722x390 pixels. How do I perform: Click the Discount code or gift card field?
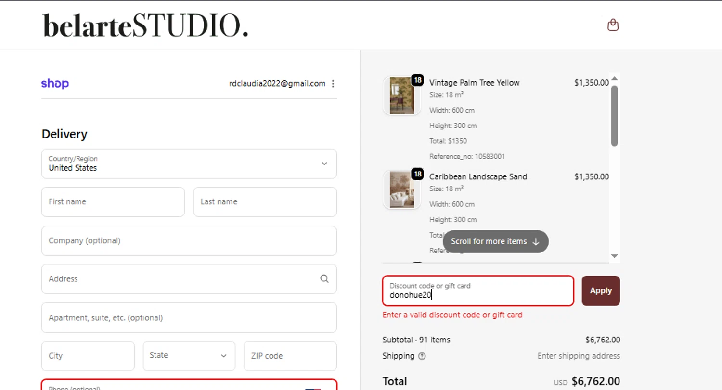pos(478,290)
